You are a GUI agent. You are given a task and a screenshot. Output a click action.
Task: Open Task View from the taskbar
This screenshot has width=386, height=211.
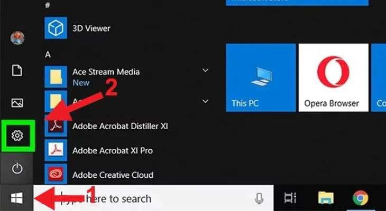pos(290,198)
